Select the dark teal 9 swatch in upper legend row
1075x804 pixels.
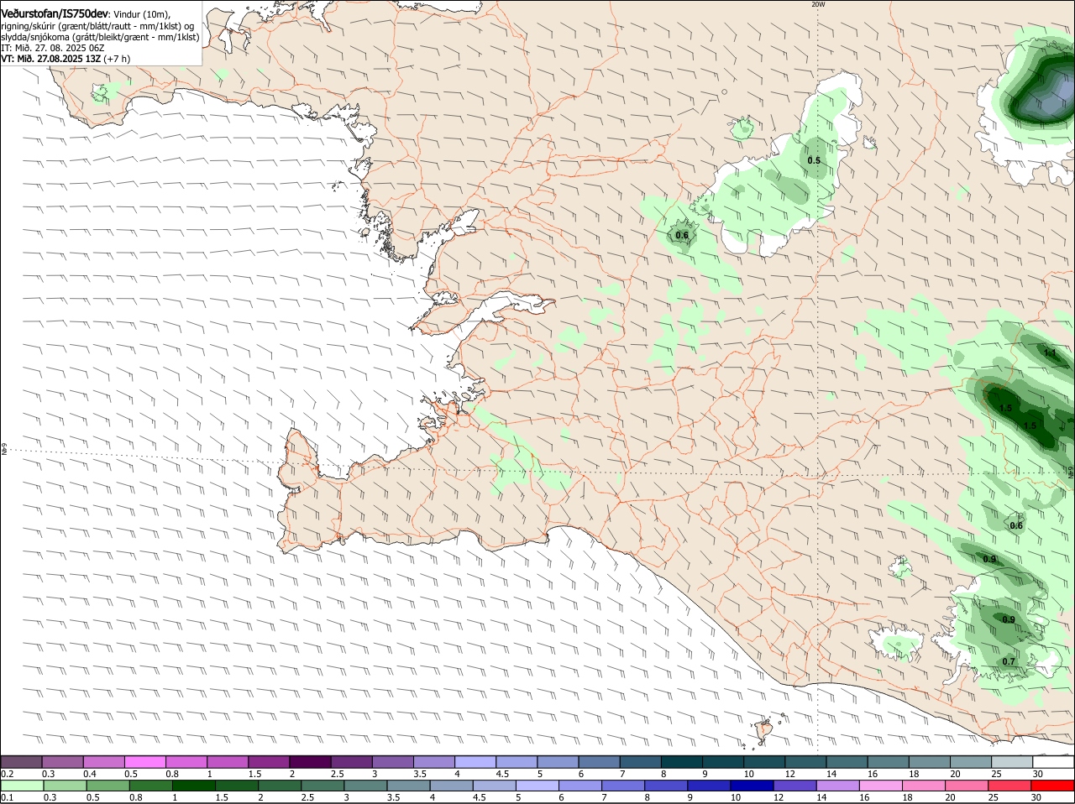pos(722,761)
